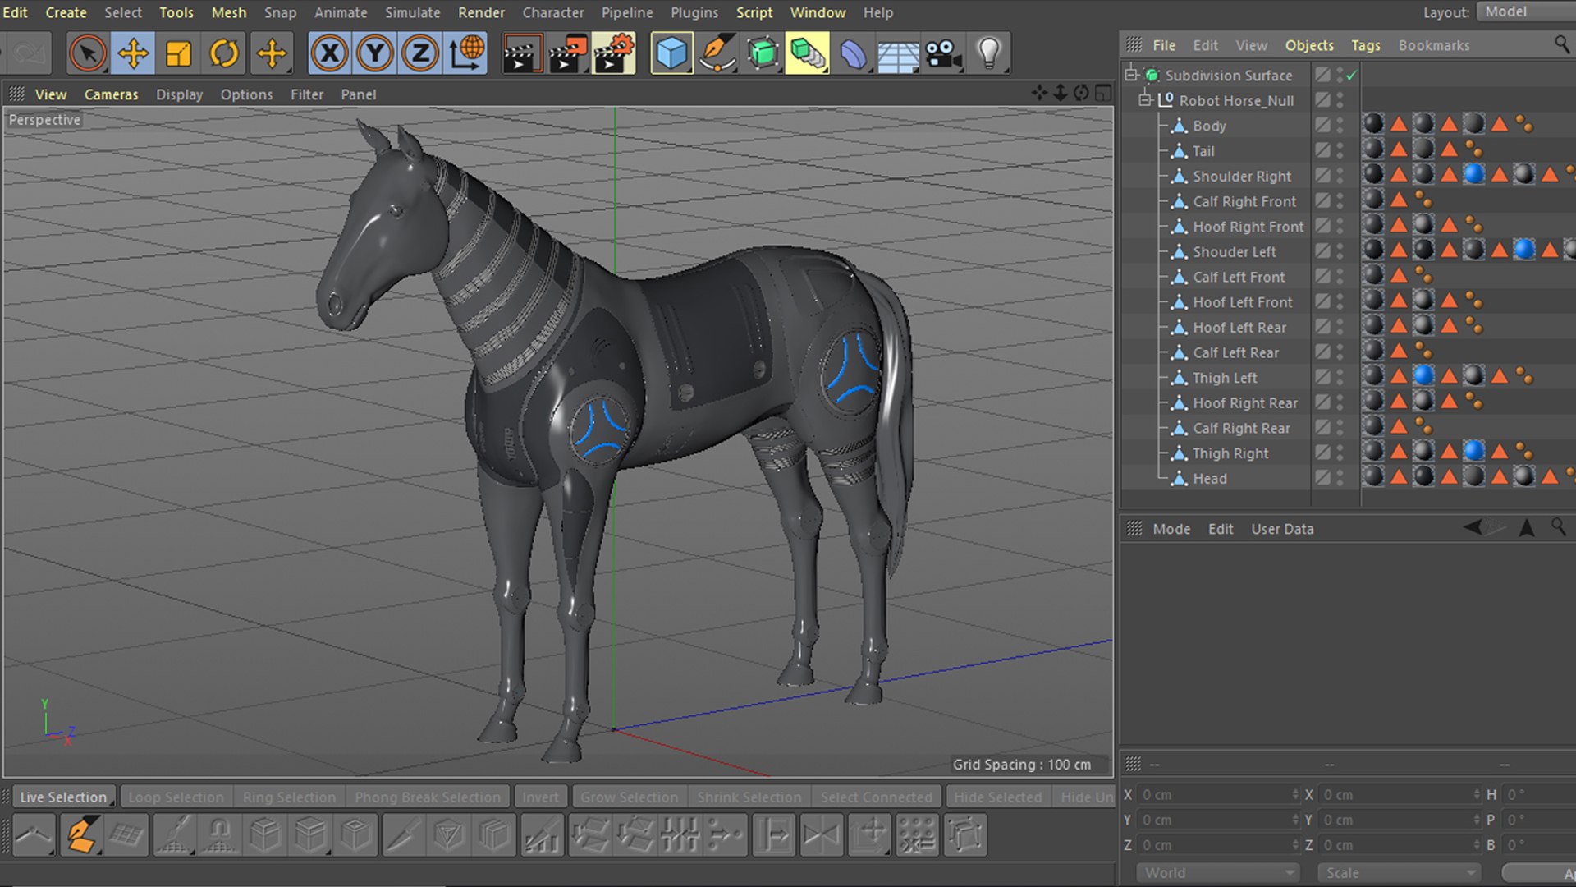1576x887 pixels.
Task: Add a Camera object
Action: (943, 53)
